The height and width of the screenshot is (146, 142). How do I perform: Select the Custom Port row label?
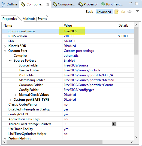18,51
